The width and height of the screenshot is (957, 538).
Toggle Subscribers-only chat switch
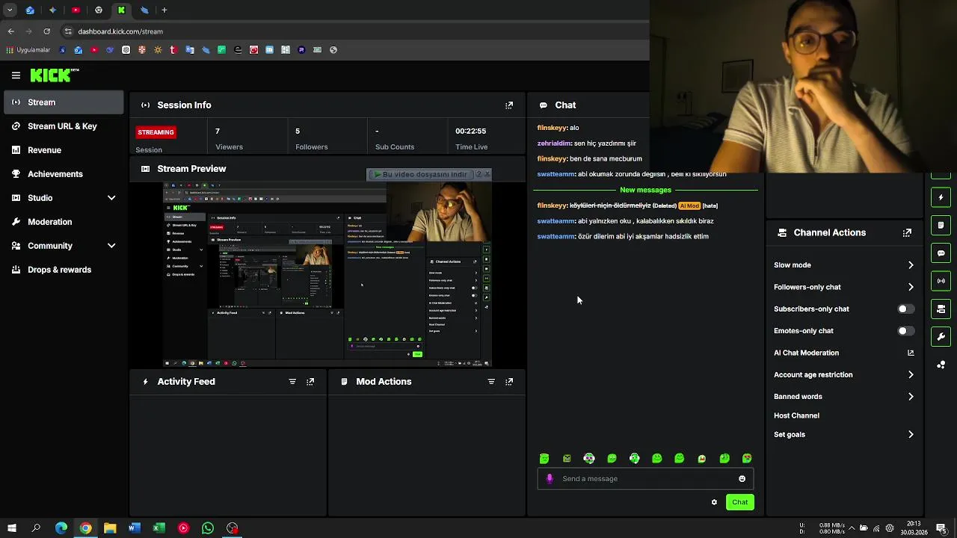pos(905,309)
